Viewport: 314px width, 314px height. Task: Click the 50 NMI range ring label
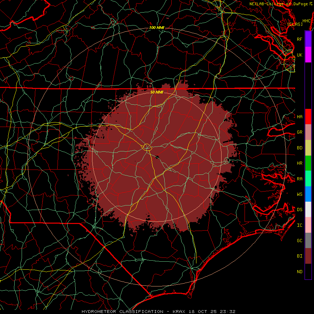click(157, 92)
